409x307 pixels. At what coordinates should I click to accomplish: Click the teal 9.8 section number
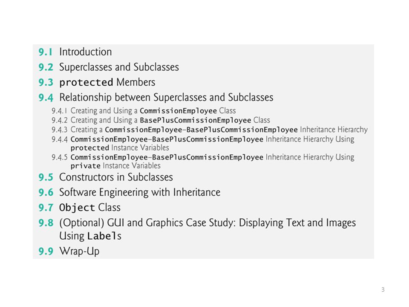(x=46, y=223)
